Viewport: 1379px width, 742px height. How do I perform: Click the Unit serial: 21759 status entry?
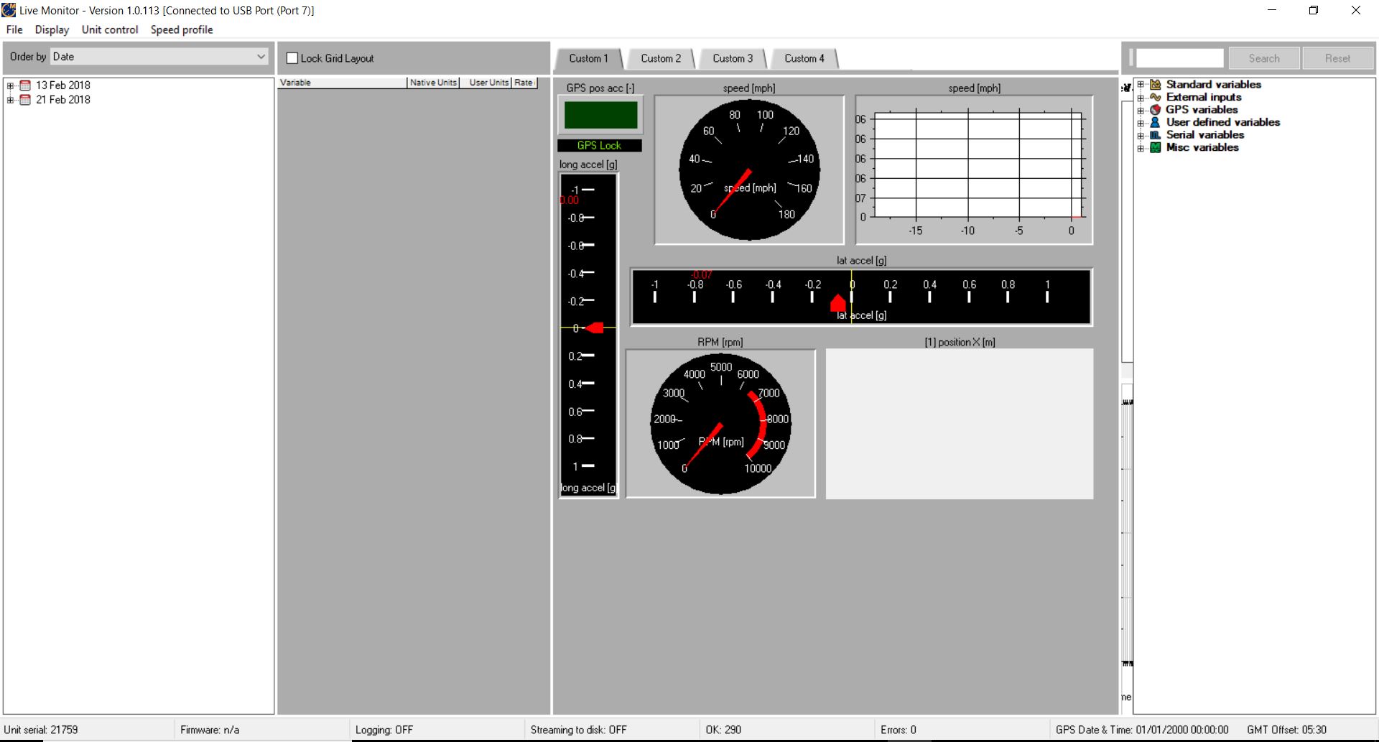point(41,730)
